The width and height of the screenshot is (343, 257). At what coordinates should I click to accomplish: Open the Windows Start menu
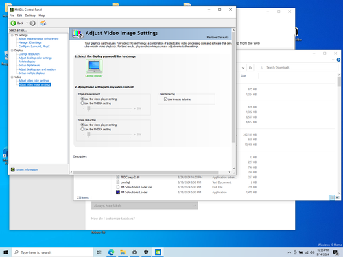click(5, 252)
